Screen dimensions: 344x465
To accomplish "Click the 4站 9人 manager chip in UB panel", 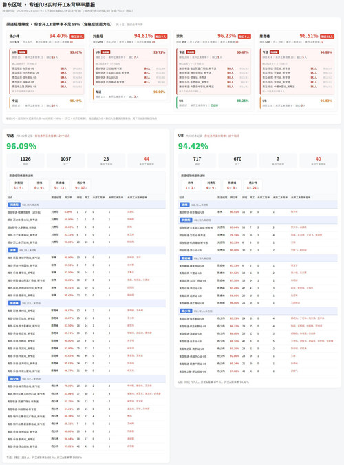I will click(x=211, y=185).
